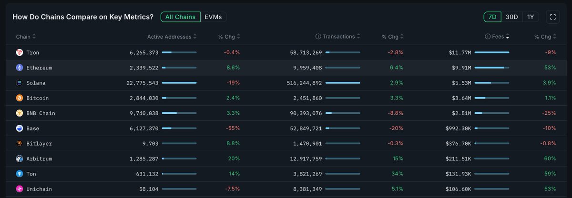The width and height of the screenshot is (572, 198).
Task: Sort by the Chain column arrows
Action: tap(34, 37)
